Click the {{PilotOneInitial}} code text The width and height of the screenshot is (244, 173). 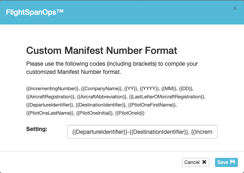coord(94,113)
